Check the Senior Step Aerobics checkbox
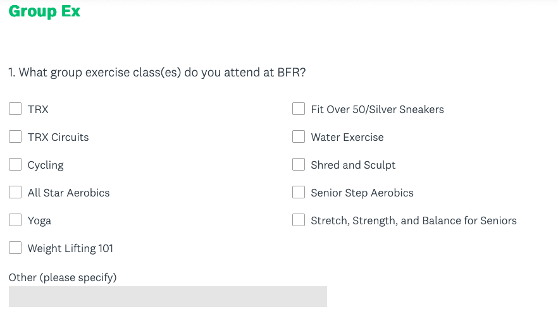 (x=299, y=192)
